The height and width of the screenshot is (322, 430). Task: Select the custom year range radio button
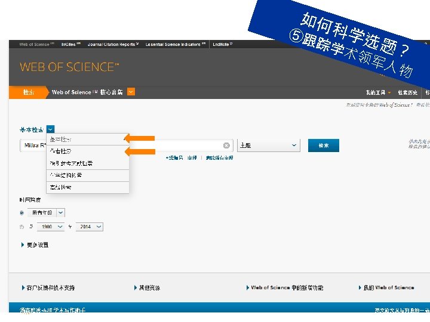point(22,227)
